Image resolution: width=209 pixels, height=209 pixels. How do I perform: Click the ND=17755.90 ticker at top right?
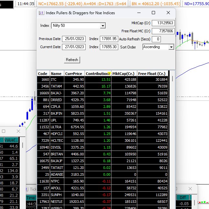coord(197,4)
